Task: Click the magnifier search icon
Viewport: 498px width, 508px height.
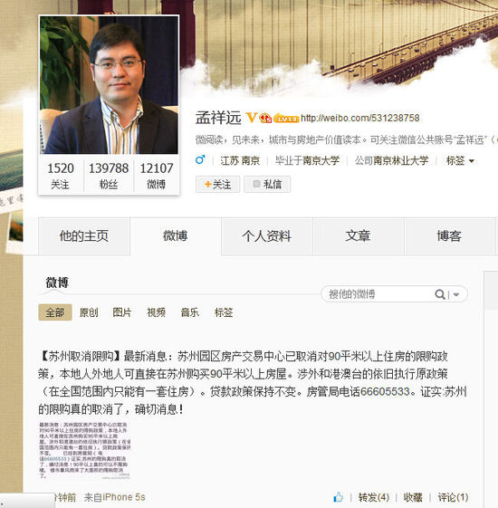Action: (439, 294)
